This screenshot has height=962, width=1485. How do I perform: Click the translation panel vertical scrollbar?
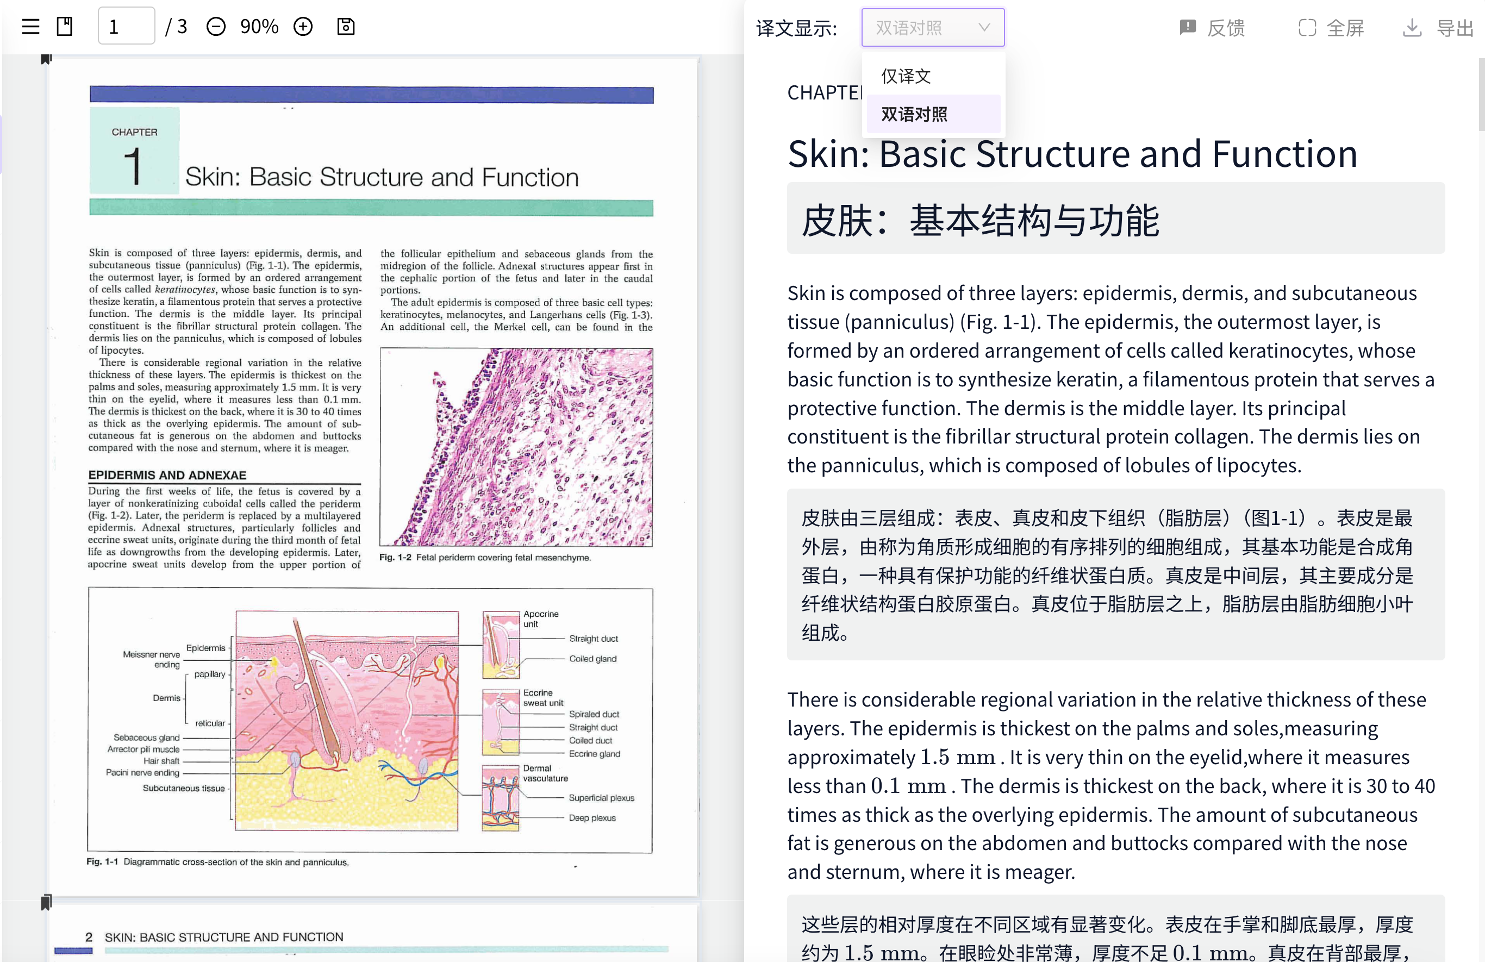[x=1481, y=95]
